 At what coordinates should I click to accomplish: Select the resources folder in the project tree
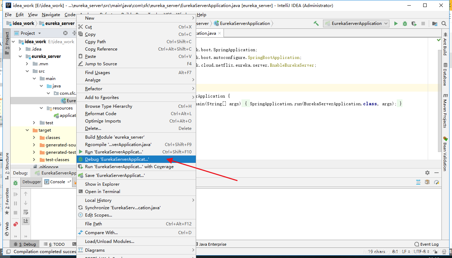[59, 108]
